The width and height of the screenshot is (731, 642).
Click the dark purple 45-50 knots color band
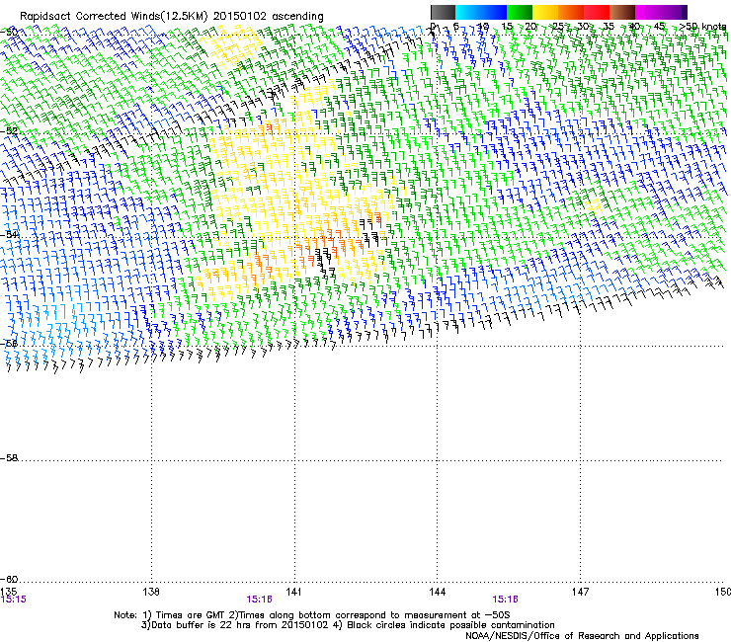tap(674, 12)
